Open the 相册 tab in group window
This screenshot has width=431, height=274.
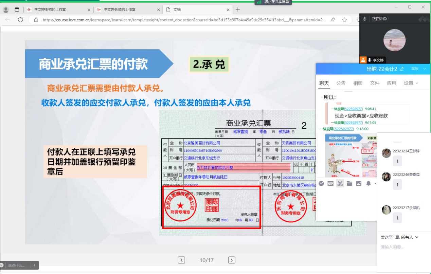358,83
